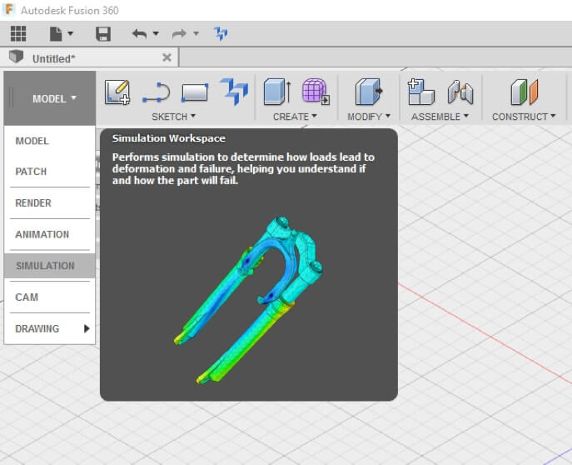Screen dimensions: 572x465
Task: Choose RENDER from the workspace list
Action: [x=33, y=203]
